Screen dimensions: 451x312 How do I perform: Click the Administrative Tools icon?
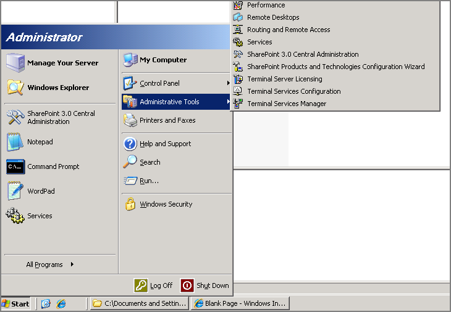130,102
